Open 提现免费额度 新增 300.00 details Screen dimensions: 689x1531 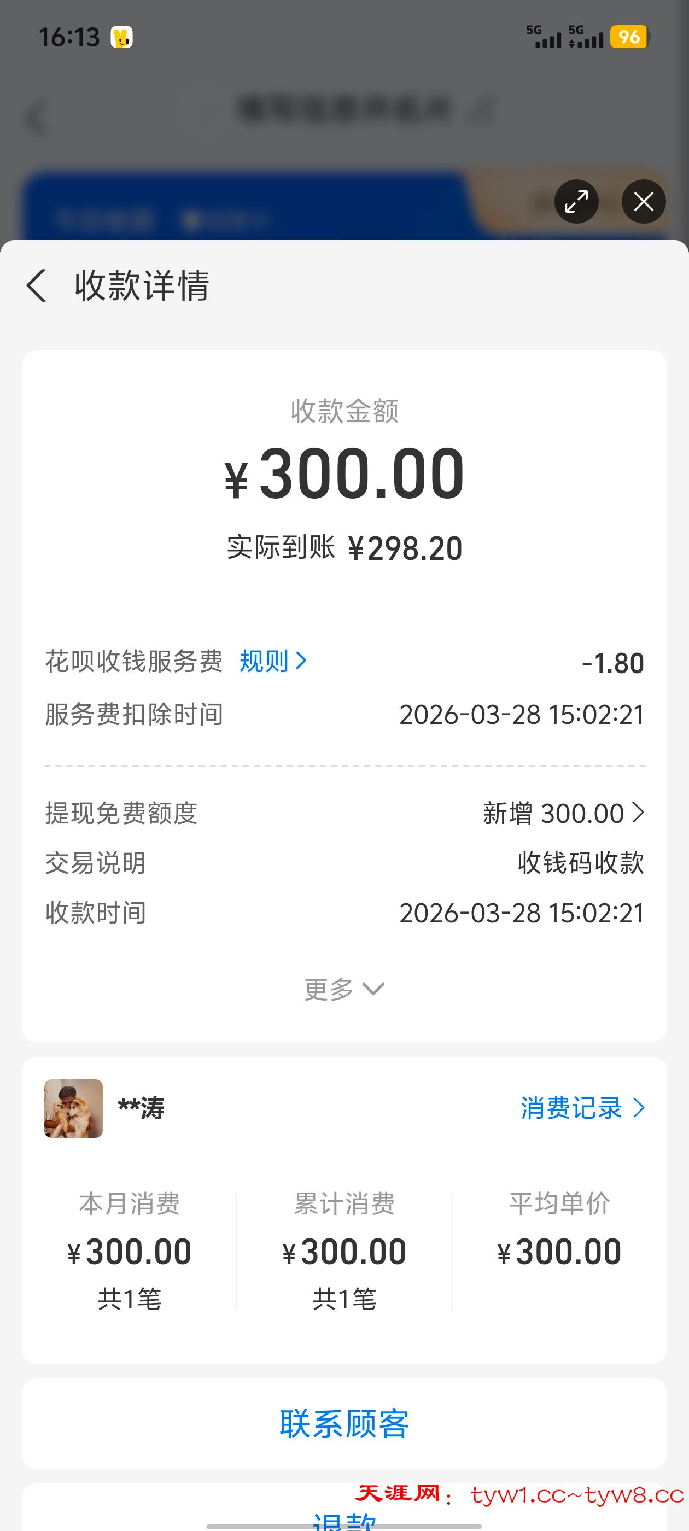[562, 813]
